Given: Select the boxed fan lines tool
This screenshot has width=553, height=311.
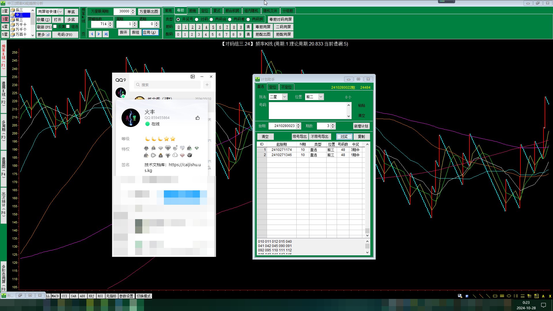Looking at the screenshot, I should 537,296.
